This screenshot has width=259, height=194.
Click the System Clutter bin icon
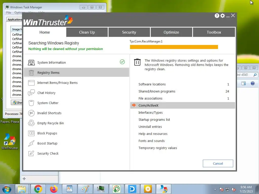31,103
